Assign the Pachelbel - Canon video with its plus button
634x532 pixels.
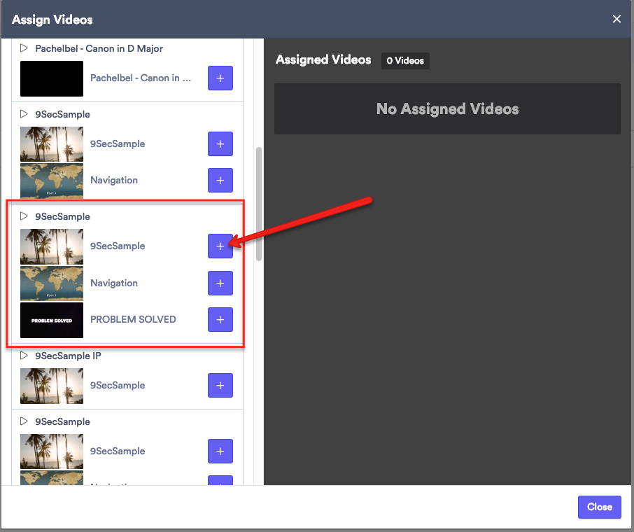coord(220,78)
